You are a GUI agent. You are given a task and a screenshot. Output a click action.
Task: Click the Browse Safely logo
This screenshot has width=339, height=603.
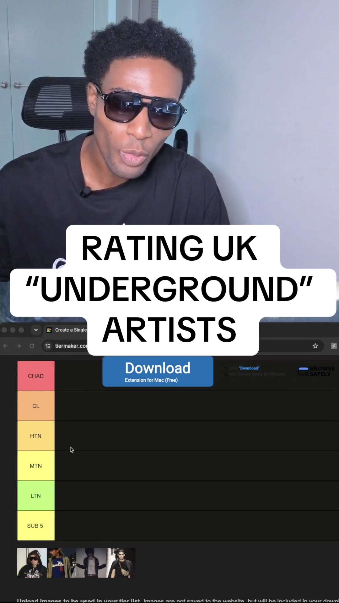(316, 371)
